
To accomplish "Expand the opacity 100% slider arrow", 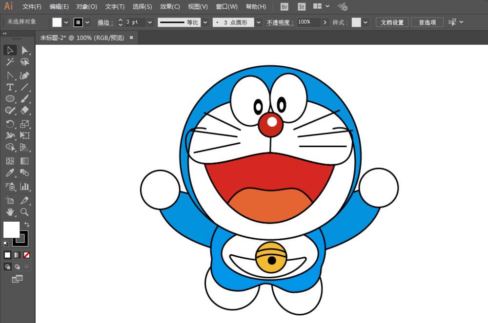I will [x=325, y=22].
